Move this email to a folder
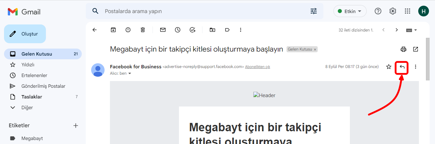435x144 pixels. (x=212, y=30)
